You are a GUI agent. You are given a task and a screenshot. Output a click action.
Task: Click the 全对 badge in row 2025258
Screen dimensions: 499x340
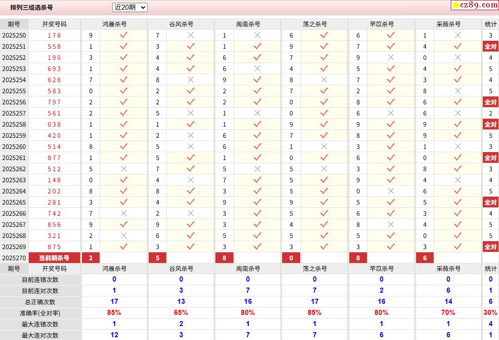(x=490, y=125)
